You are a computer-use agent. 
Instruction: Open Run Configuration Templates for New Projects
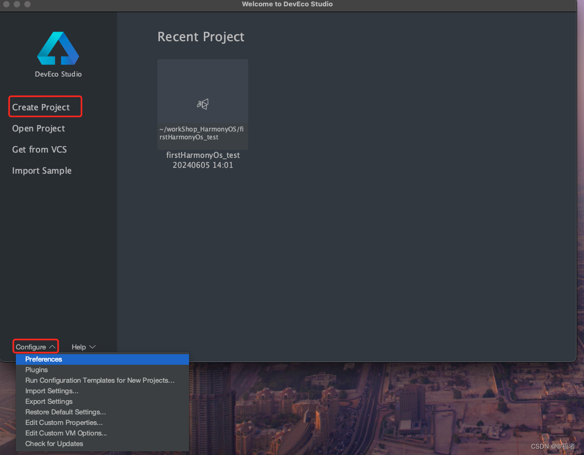coord(102,380)
